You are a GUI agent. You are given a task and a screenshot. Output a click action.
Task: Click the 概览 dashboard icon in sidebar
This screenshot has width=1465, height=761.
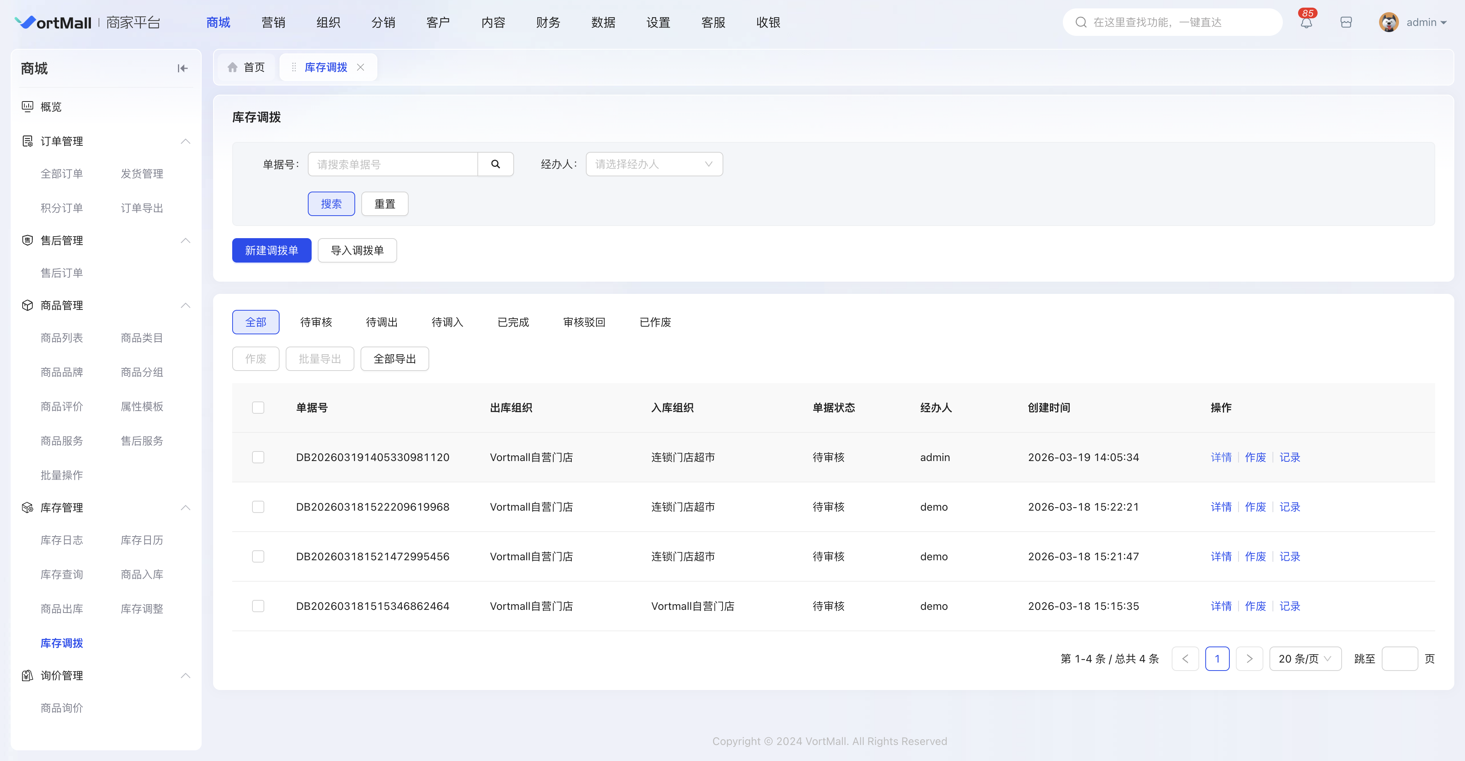[27, 106]
